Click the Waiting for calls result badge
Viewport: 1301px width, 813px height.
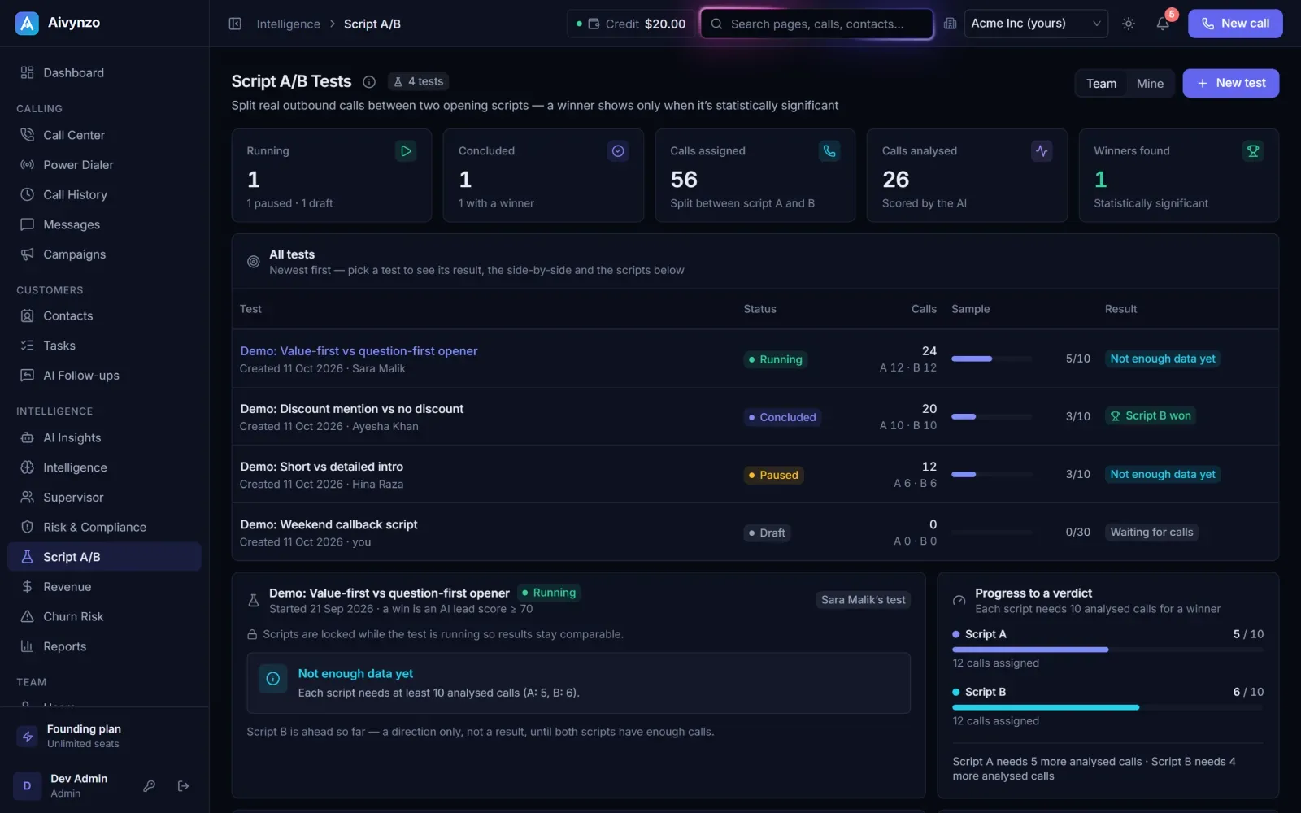tap(1151, 532)
